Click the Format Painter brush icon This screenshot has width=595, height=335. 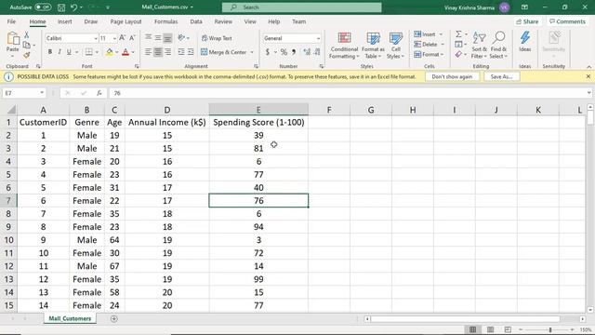pyautogui.click(x=27, y=55)
